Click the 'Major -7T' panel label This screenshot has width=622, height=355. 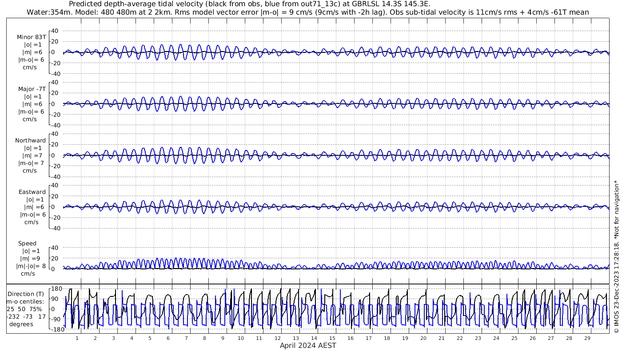[x=31, y=89]
